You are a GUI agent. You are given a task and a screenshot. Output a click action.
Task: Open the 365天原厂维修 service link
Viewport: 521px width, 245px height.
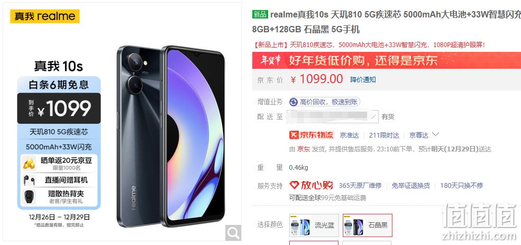click(360, 186)
